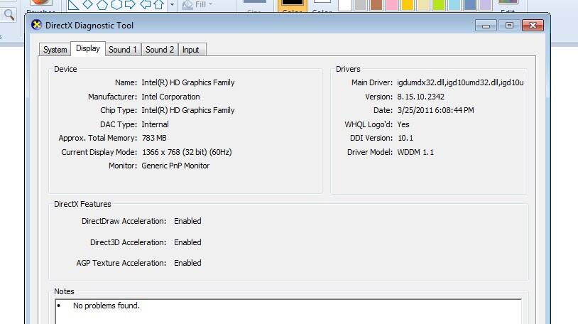The width and height of the screenshot is (578, 324).
Task: Pick the lime green palette color in Paint
Action: click(x=439, y=5)
